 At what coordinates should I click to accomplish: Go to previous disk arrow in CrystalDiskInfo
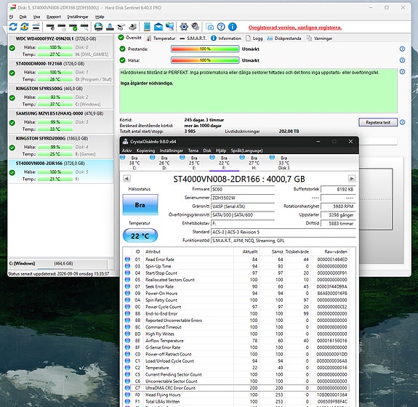pyautogui.click(x=126, y=179)
